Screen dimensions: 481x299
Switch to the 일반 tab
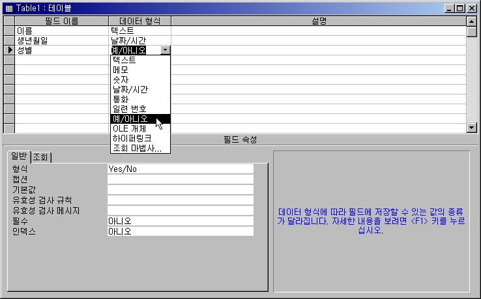click(18, 156)
